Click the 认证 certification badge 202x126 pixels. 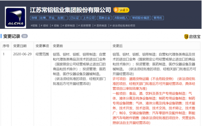click(121, 10)
